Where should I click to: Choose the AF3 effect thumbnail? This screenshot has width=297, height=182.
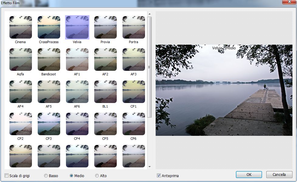click(134, 60)
